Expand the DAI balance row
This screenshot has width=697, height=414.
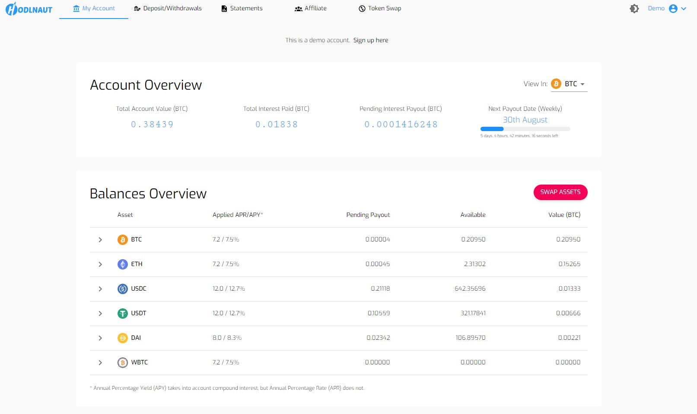tap(100, 338)
